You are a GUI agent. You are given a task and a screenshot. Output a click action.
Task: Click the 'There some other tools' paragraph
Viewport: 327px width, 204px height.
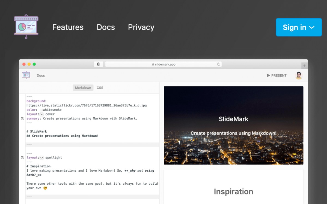92,186
